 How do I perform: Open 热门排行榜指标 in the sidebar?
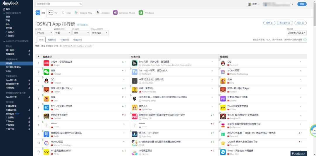tap(13, 67)
